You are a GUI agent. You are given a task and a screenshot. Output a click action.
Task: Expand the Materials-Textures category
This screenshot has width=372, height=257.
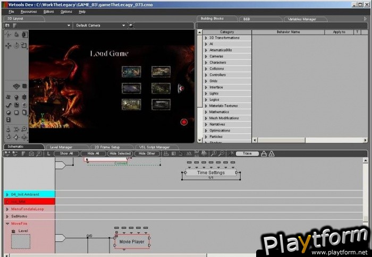click(206, 106)
